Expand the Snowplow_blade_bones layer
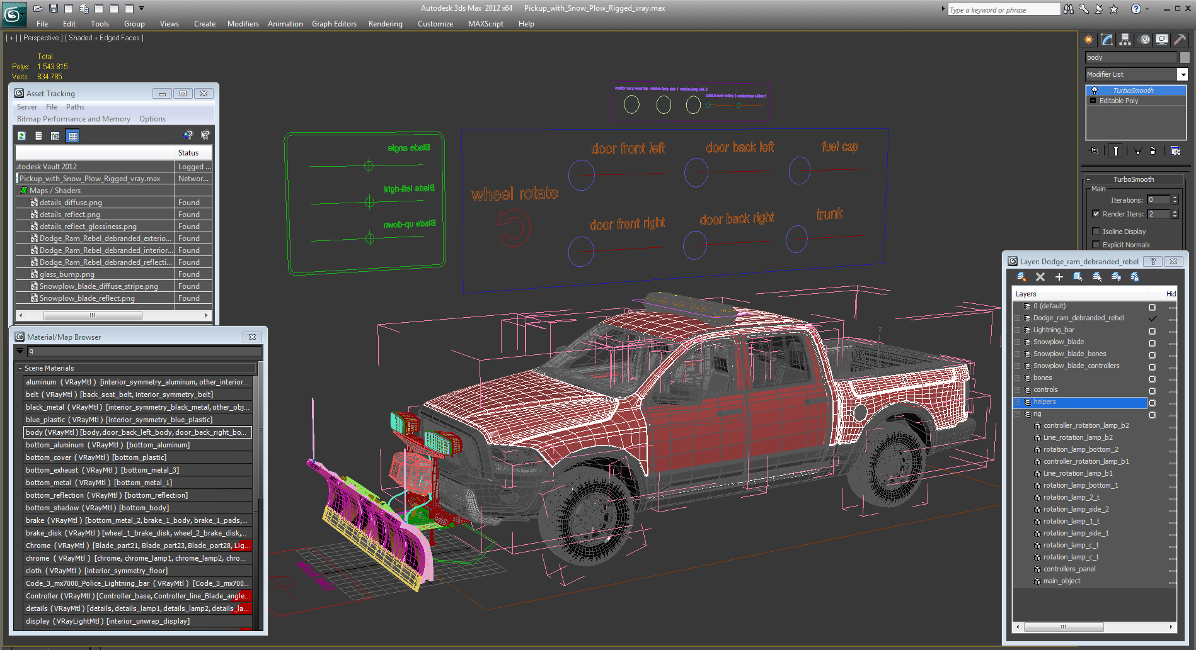 (1018, 354)
